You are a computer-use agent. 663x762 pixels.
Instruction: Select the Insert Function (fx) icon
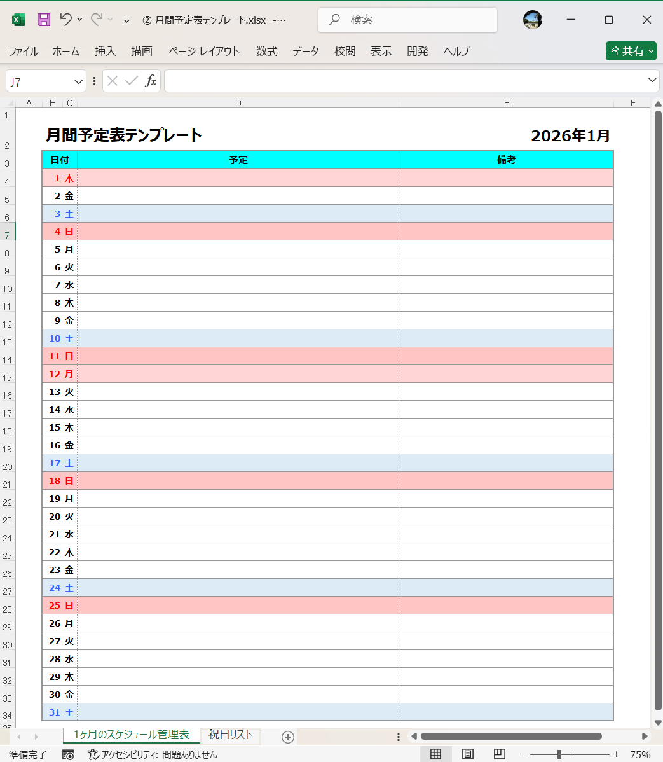pyautogui.click(x=150, y=80)
